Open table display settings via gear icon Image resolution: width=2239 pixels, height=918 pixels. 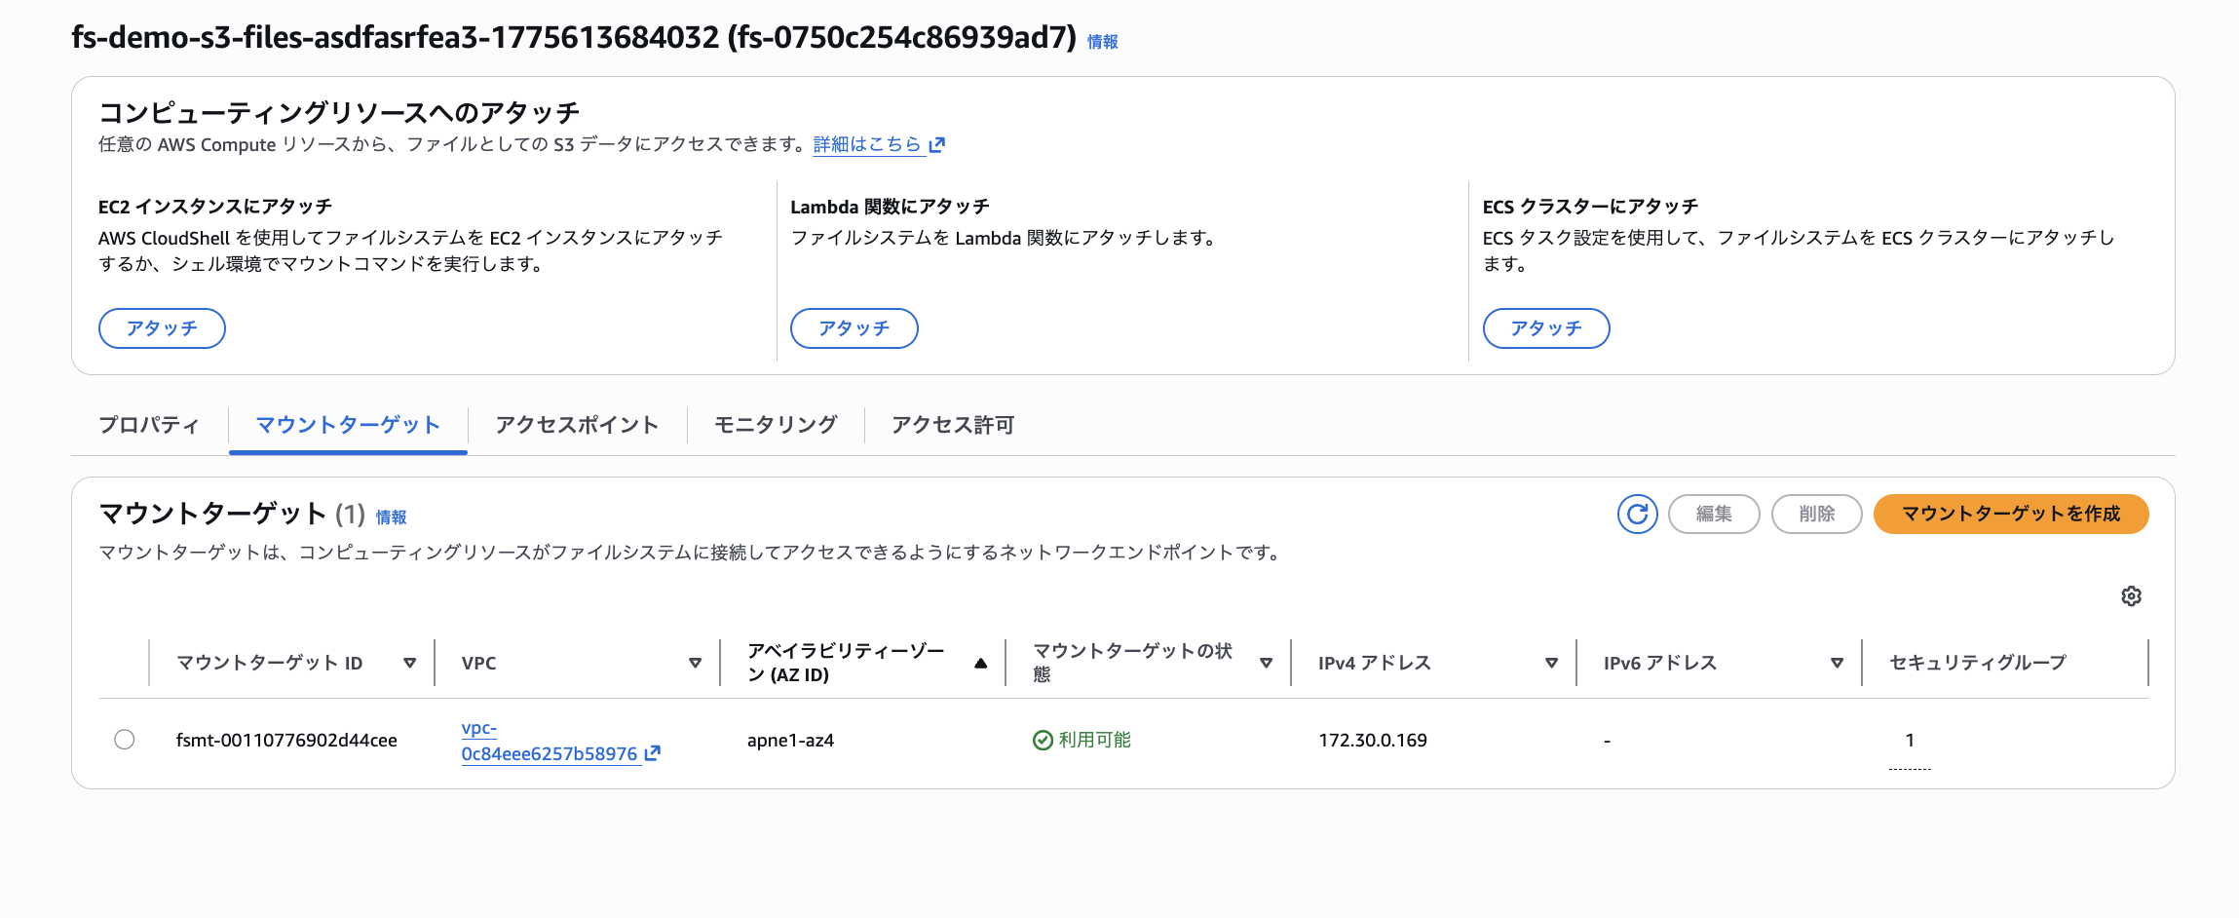[2130, 597]
